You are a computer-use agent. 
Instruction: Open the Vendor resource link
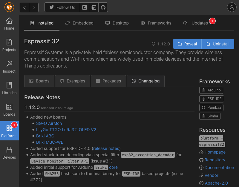[x=211, y=175]
